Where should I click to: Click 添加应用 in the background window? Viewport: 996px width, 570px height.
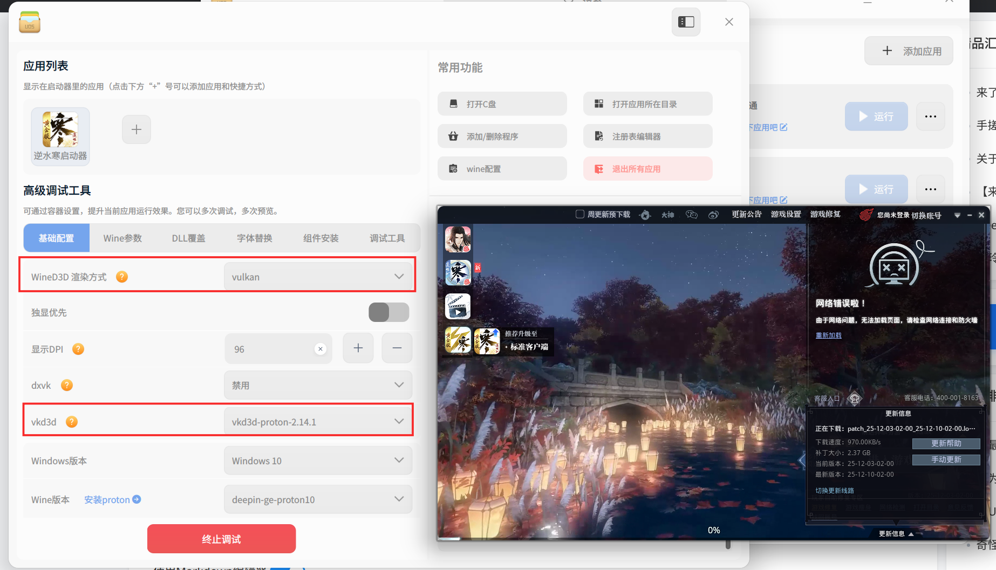pos(909,51)
